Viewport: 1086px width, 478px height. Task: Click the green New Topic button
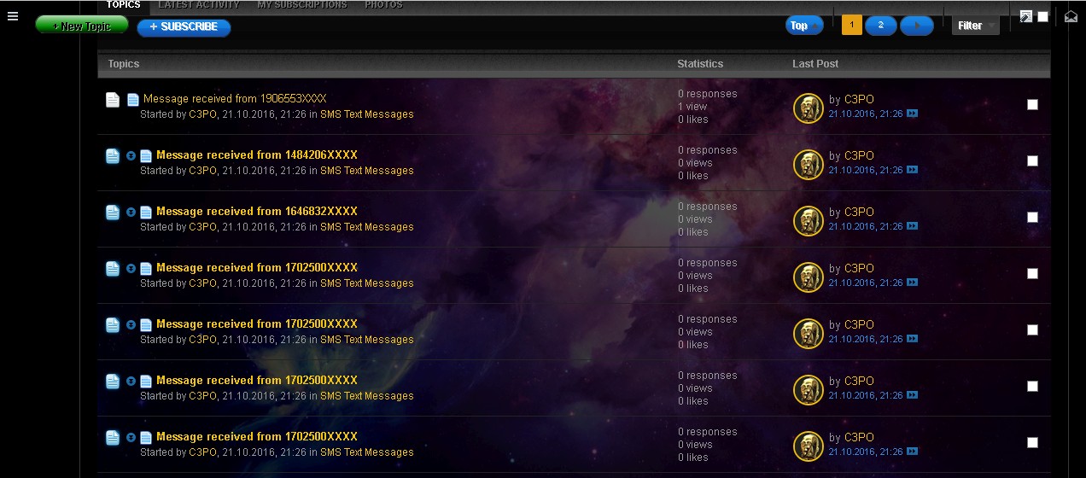click(82, 26)
